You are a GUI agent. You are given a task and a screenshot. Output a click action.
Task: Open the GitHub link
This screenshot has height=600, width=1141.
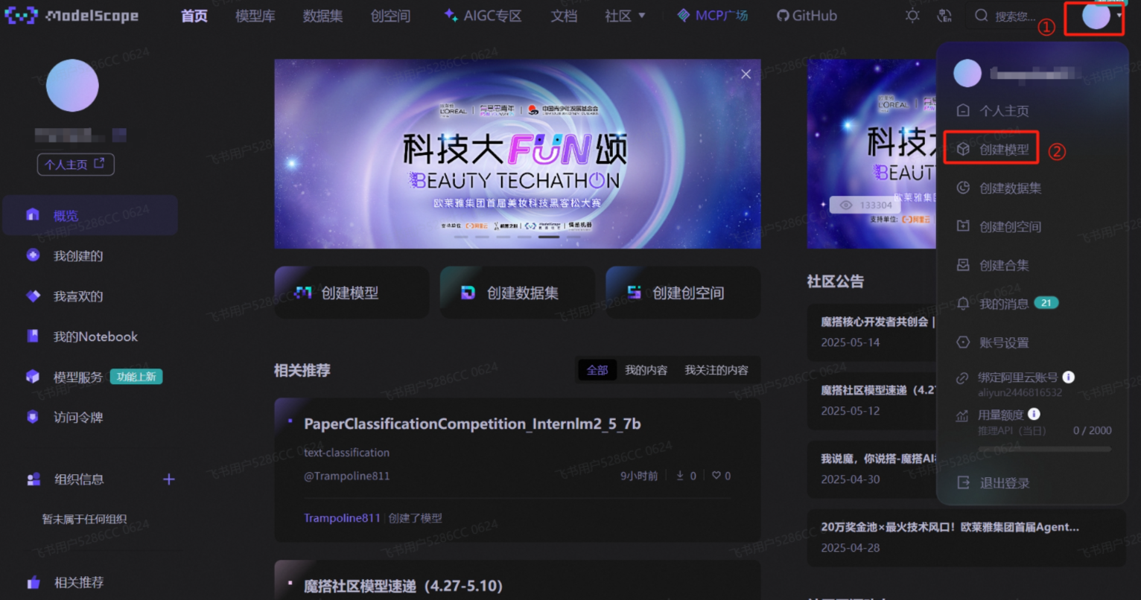tap(807, 16)
